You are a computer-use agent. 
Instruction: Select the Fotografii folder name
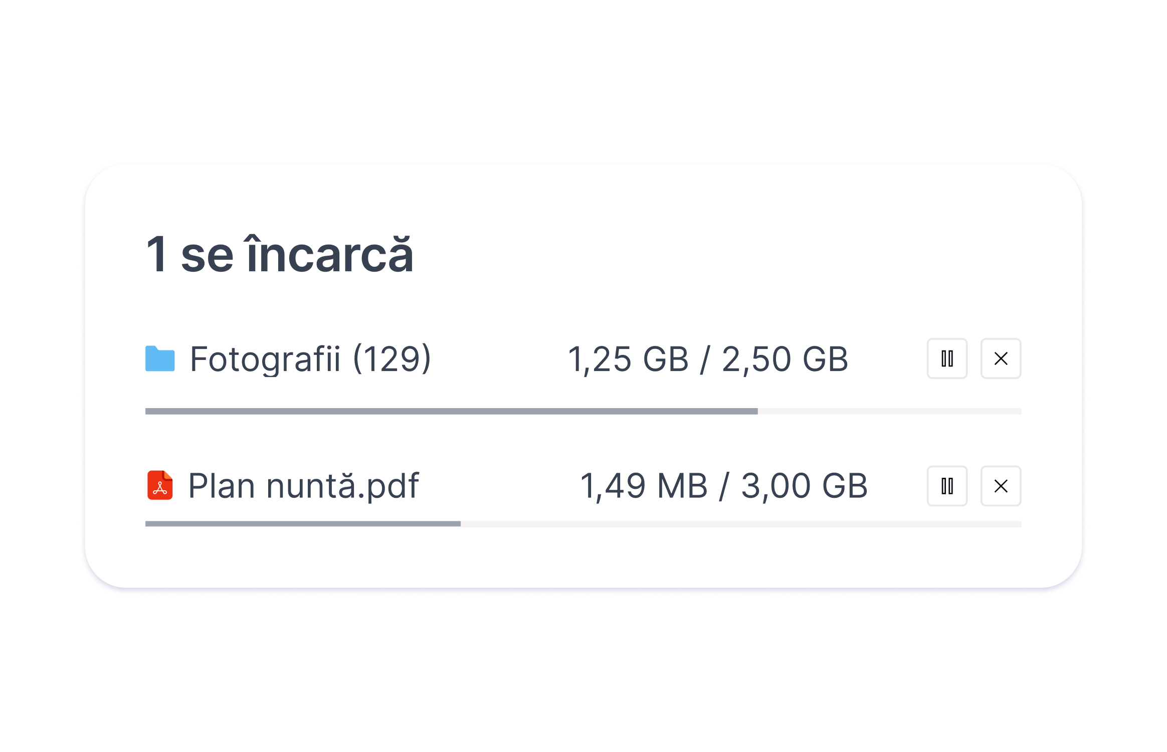point(265,359)
